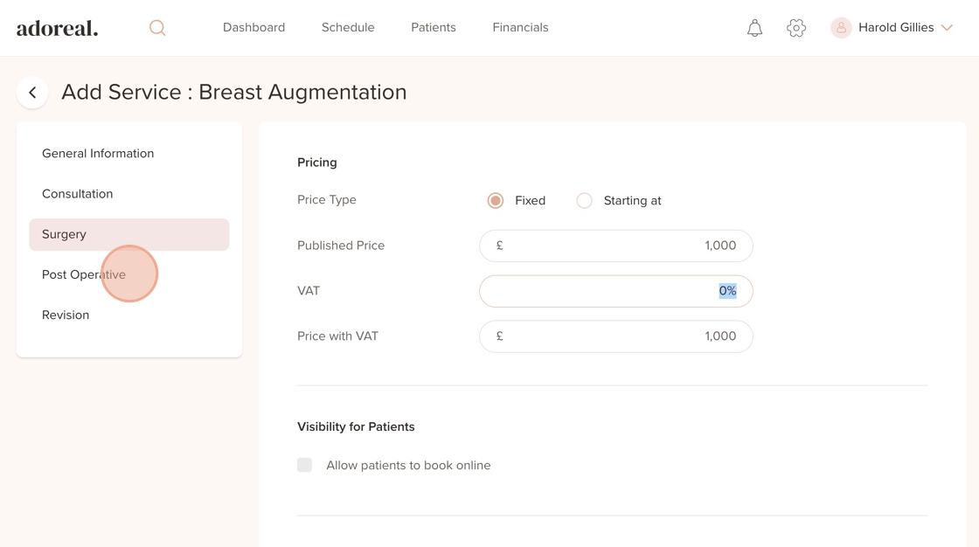Open the Consultation section
Image resolution: width=979 pixels, height=547 pixels.
pos(78,194)
